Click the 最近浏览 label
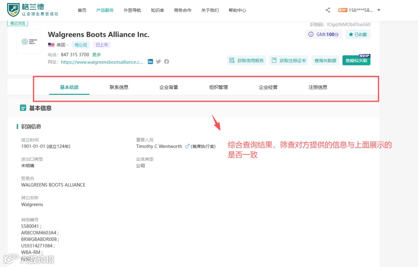 17,23
